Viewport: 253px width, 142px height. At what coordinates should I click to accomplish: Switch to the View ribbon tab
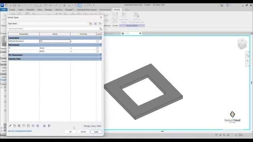(40, 10)
